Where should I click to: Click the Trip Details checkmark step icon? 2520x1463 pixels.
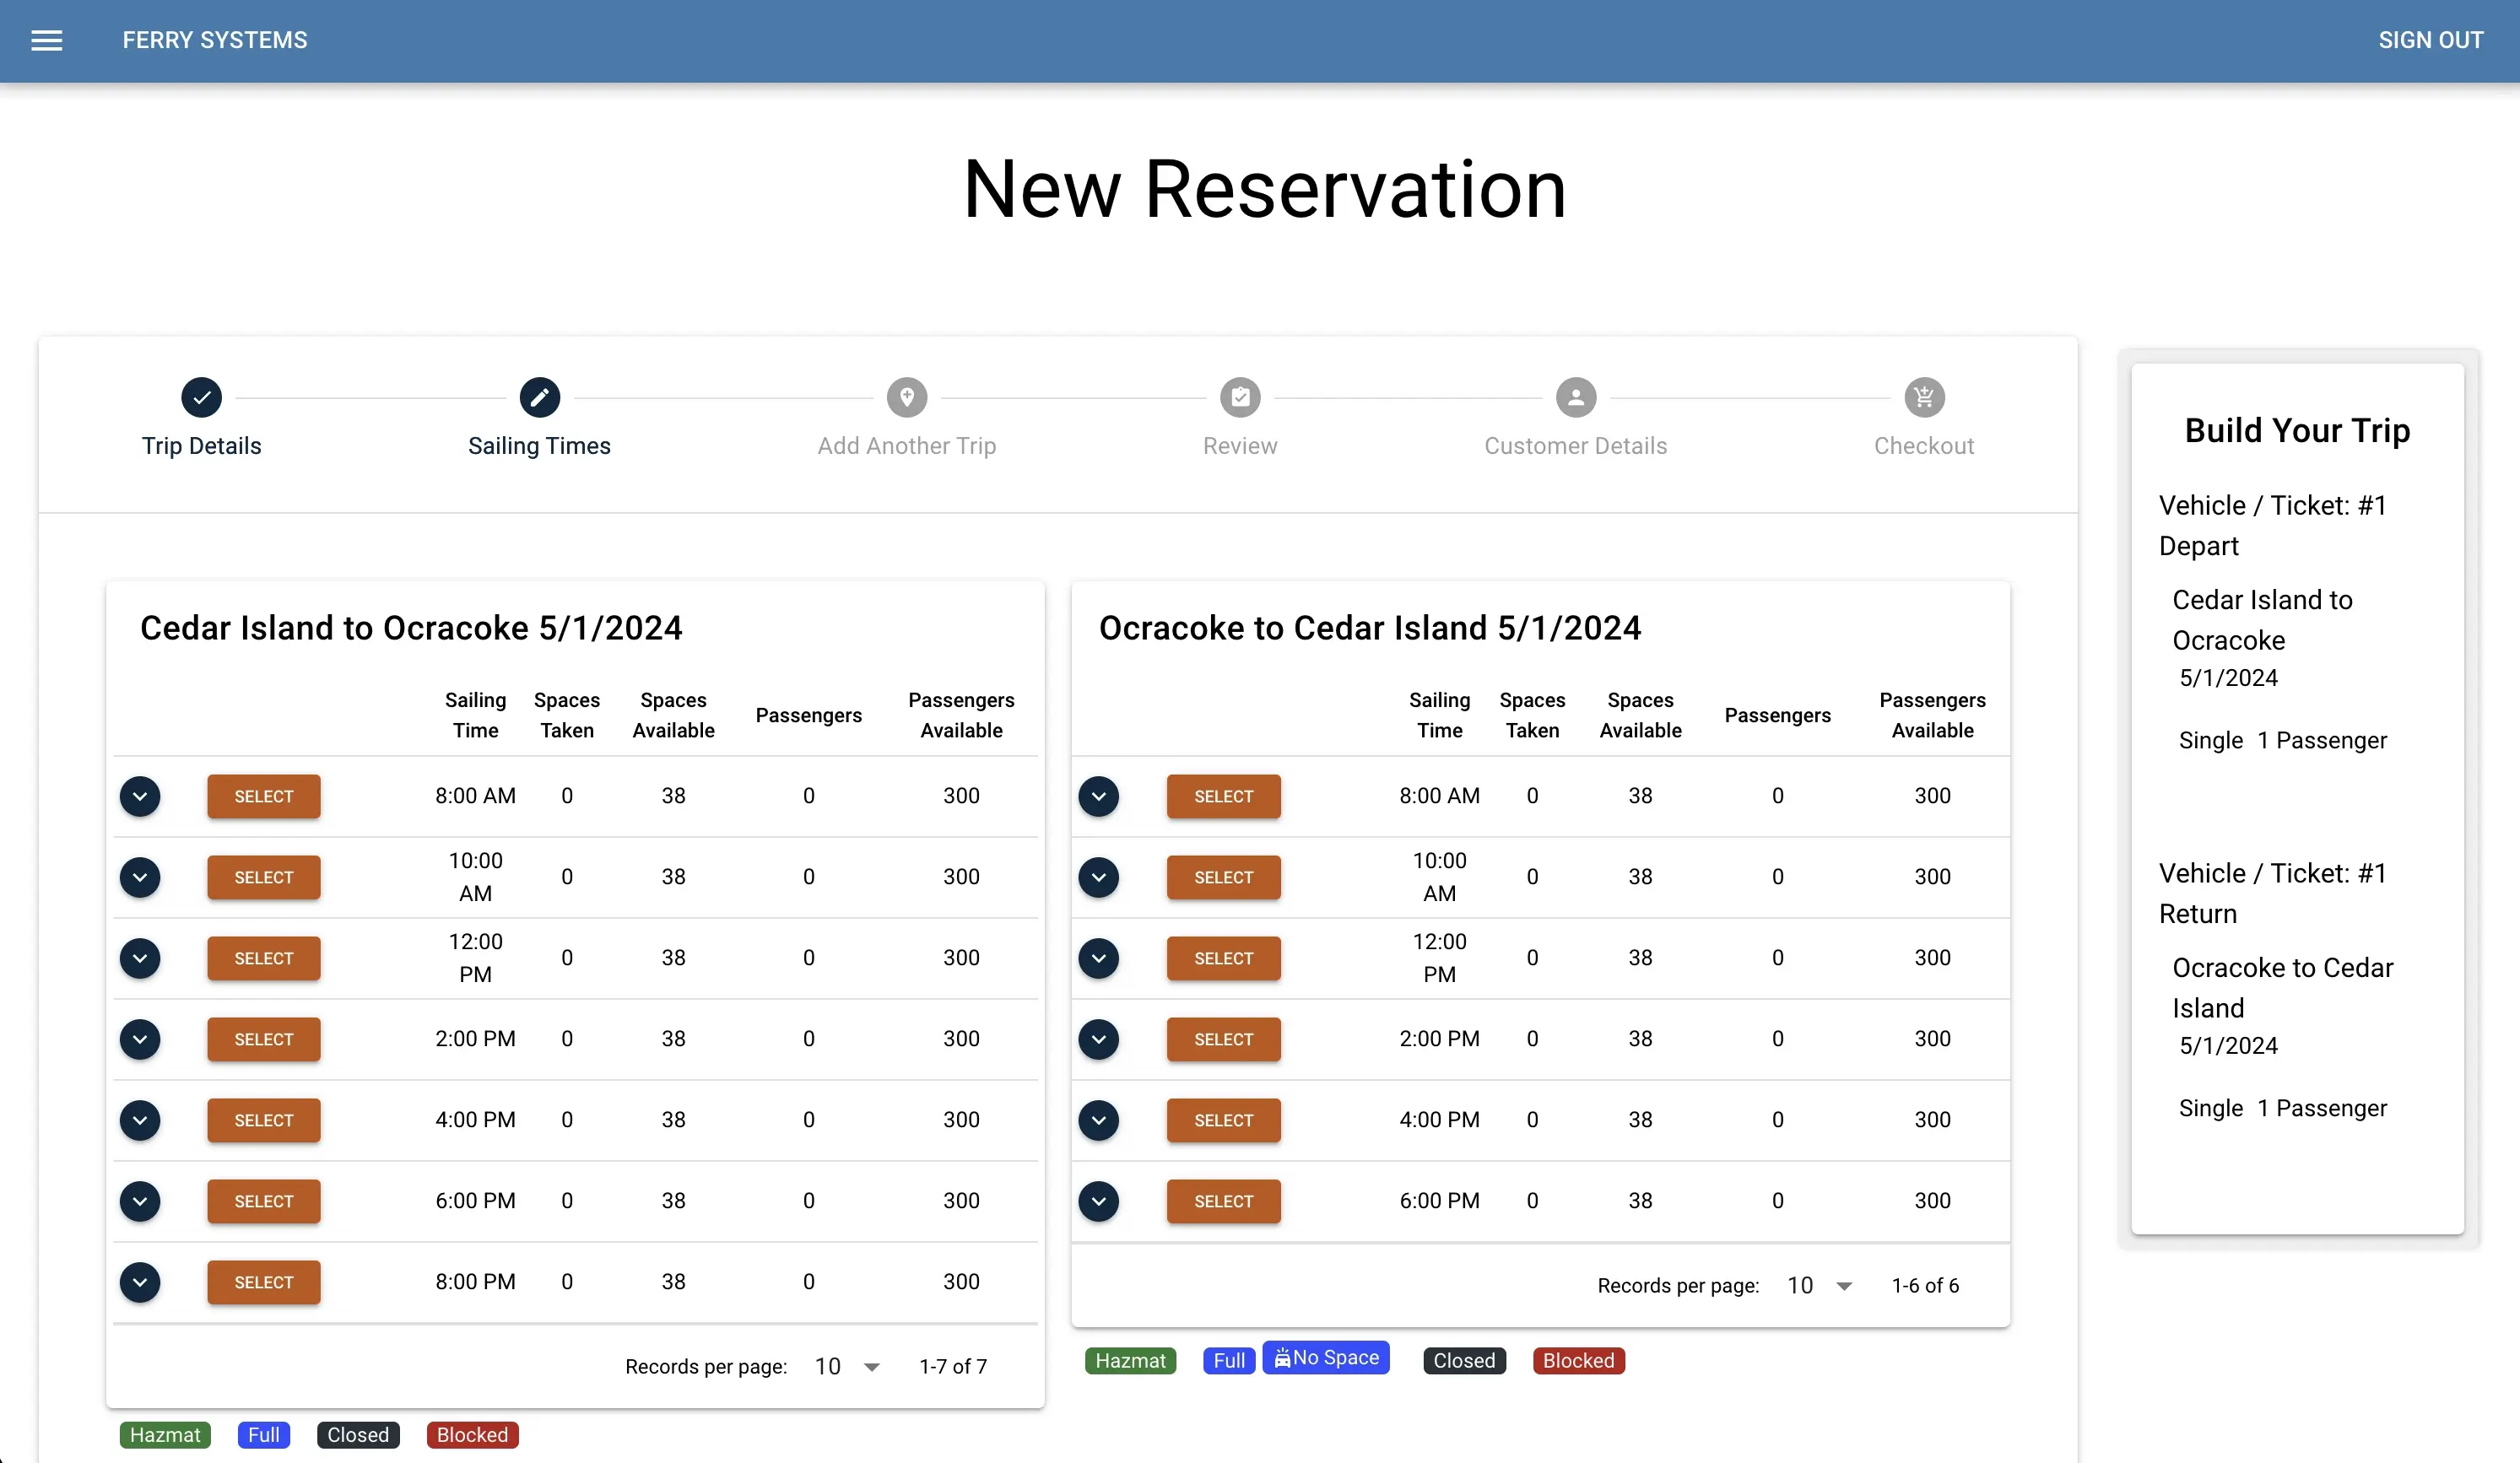coord(201,397)
